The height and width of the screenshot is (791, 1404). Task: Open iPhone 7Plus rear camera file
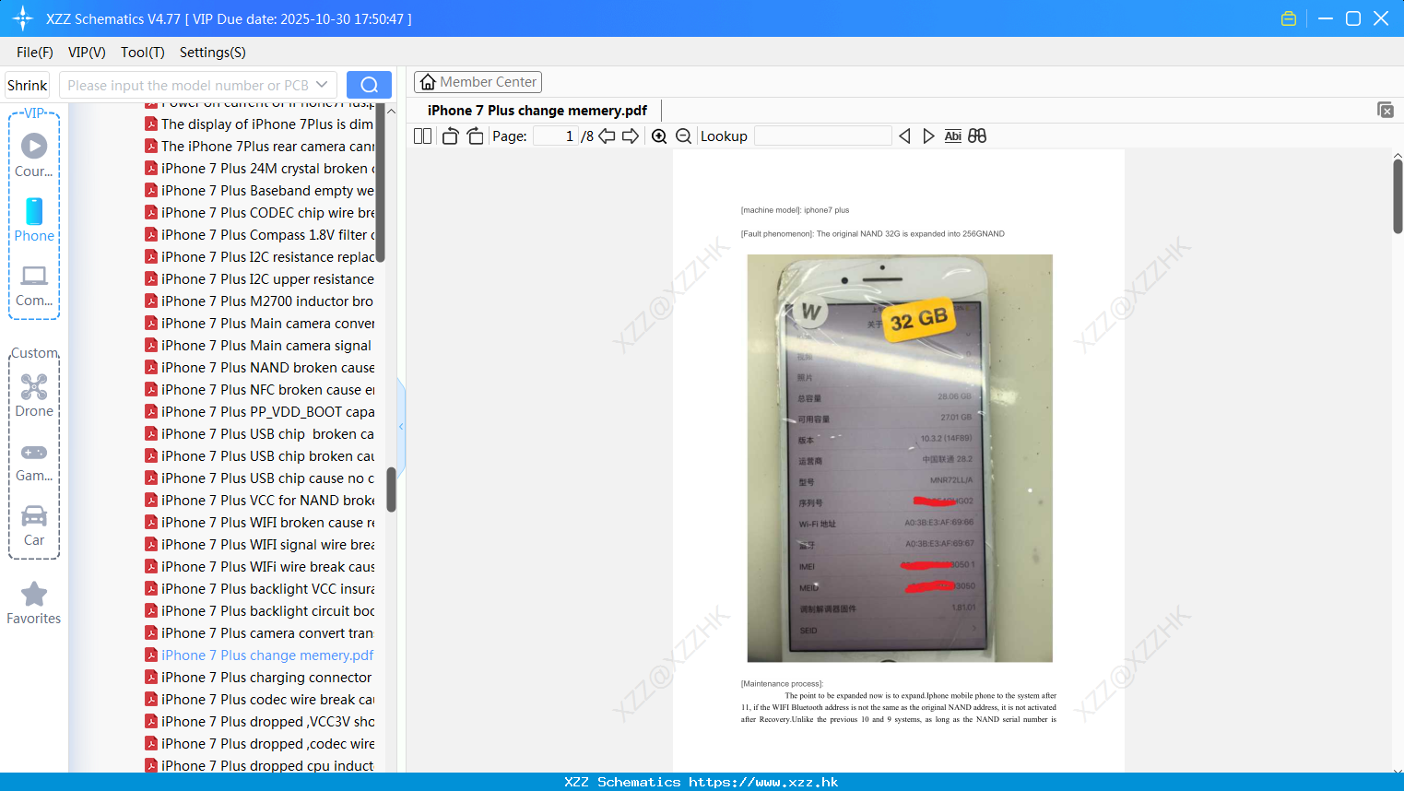tap(259, 147)
